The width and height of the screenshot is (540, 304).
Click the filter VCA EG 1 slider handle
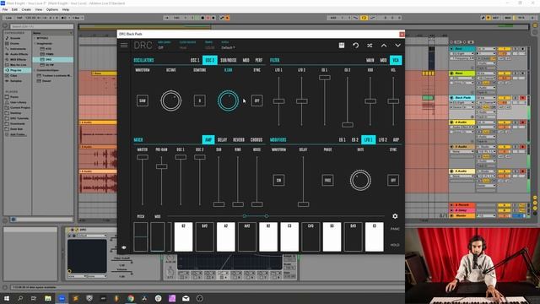coord(324,78)
